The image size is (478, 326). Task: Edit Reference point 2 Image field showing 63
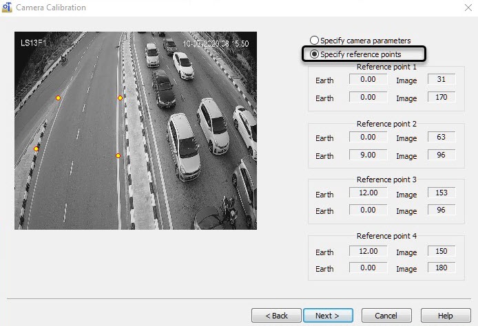coord(441,137)
